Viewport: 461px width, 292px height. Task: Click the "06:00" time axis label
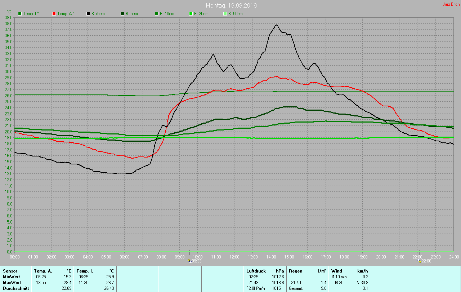click(125, 257)
